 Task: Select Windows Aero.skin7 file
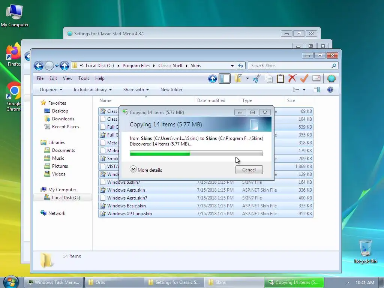click(x=206, y=198)
